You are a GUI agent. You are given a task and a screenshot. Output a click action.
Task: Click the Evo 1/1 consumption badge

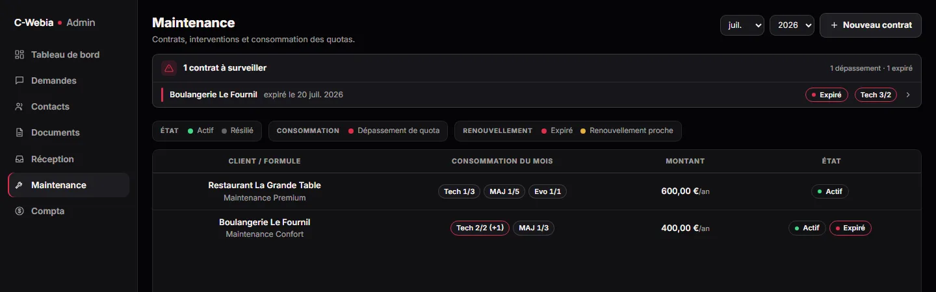tap(547, 191)
